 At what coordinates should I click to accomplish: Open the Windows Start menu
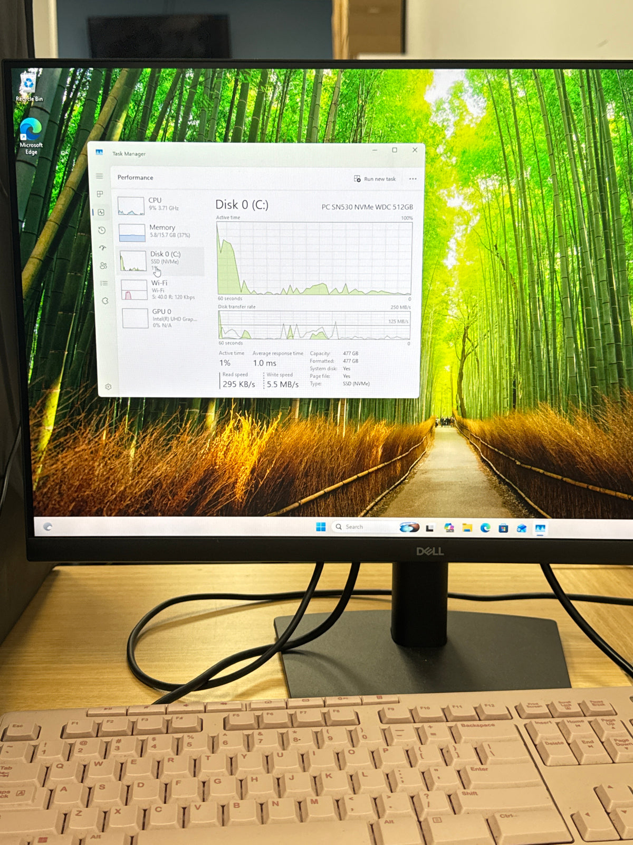[321, 527]
